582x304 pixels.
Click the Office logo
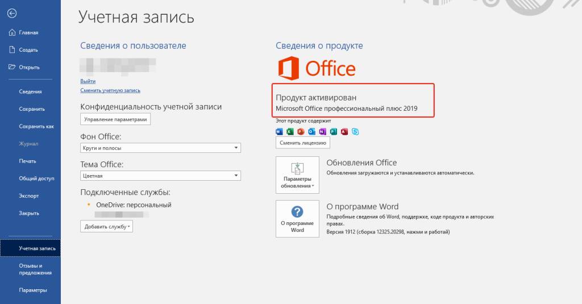coord(317,68)
